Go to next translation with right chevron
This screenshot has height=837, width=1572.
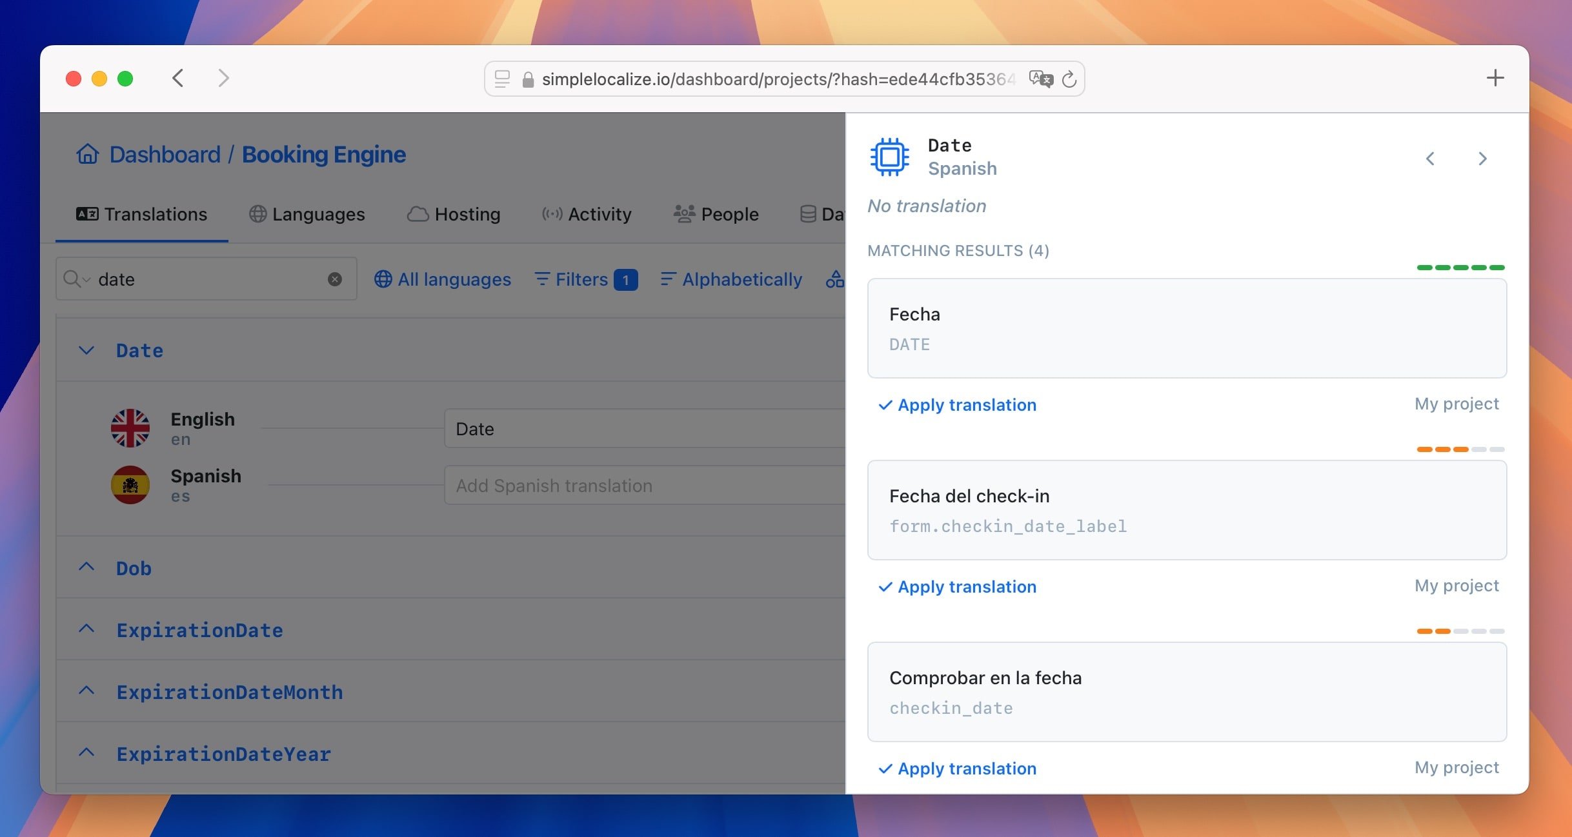coord(1482,159)
